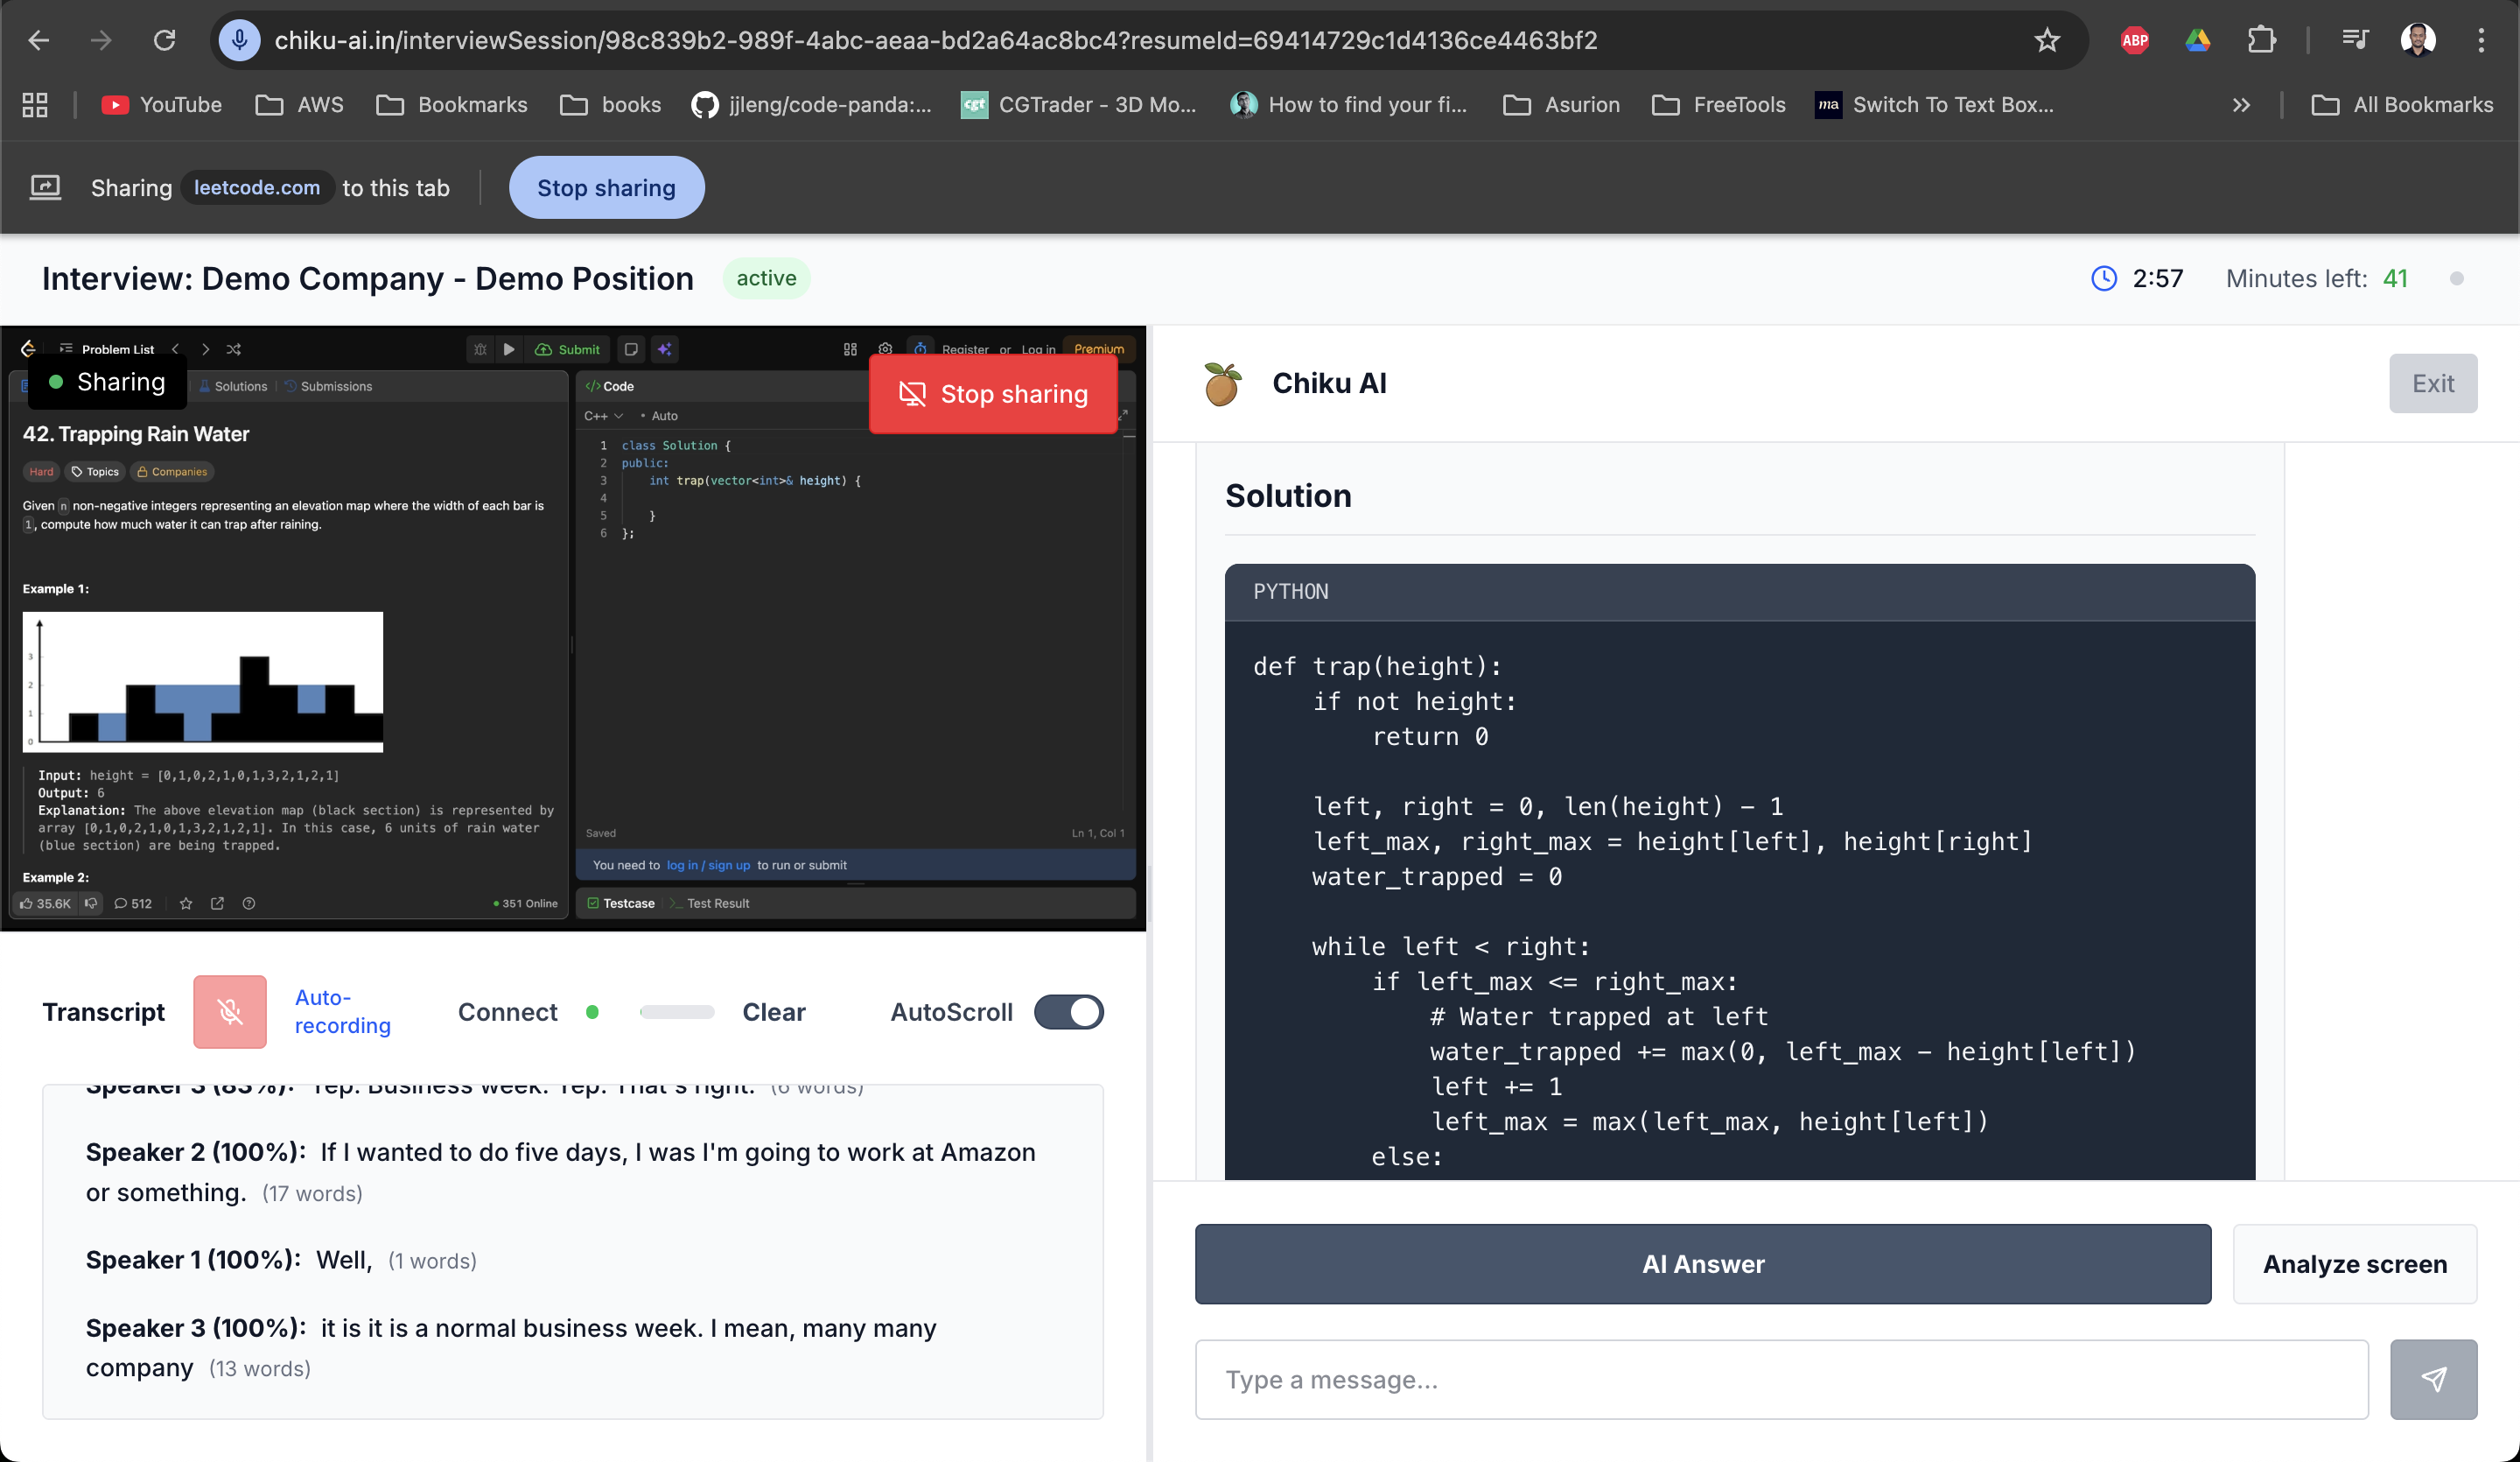This screenshot has width=2520, height=1462.
Task: Start the LeetCode timer icon
Action: coord(922,348)
